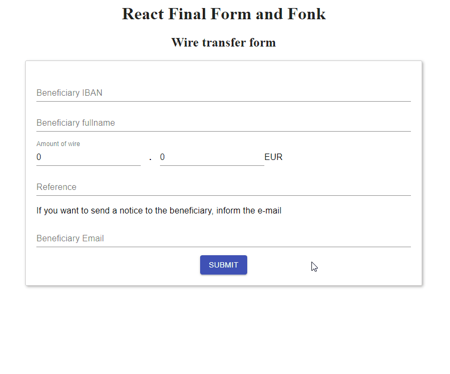Click the EUR currency label
Image resolution: width=450 pixels, height=374 pixels.
(x=273, y=157)
